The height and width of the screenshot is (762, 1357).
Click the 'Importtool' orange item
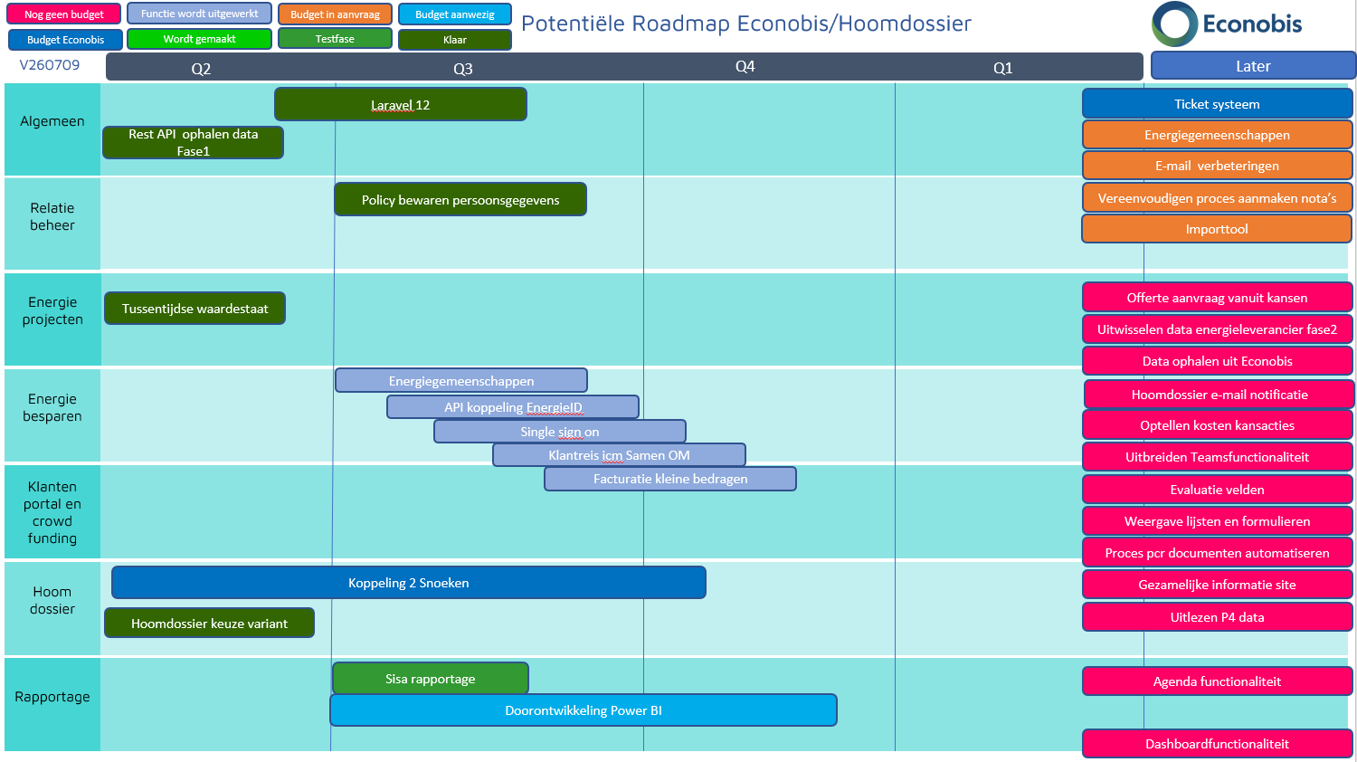[1217, 229]
